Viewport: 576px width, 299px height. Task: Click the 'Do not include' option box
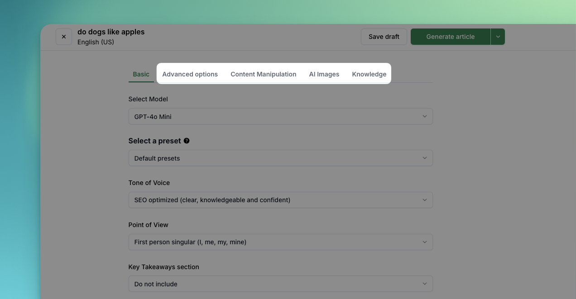click(280, 284)
